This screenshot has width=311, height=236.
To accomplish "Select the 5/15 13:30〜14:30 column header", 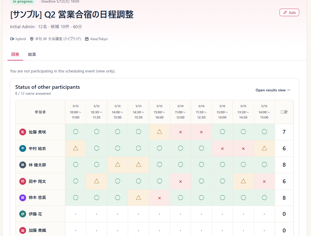I will point(243,112).
